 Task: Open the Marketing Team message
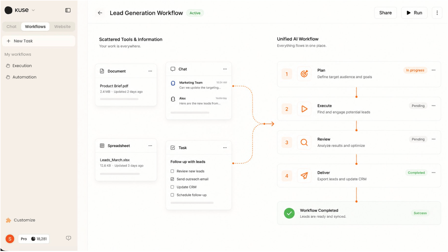(x=199, y=85)
